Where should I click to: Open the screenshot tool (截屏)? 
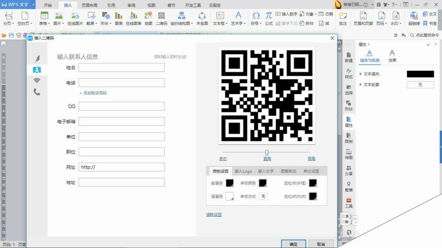click(x=91, y=19)
